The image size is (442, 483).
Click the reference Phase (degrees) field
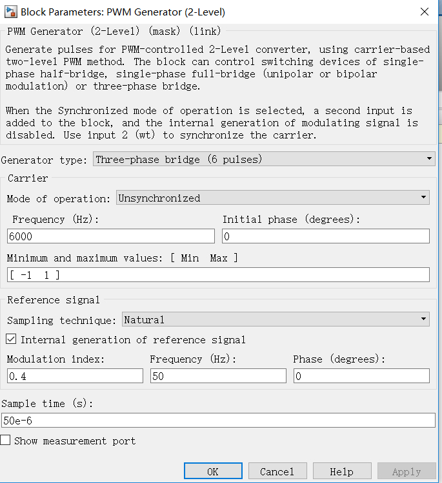point(361,375)
